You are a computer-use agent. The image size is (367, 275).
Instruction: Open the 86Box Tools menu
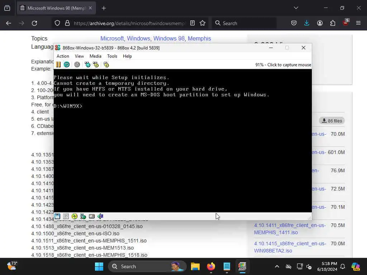(112, 56)
